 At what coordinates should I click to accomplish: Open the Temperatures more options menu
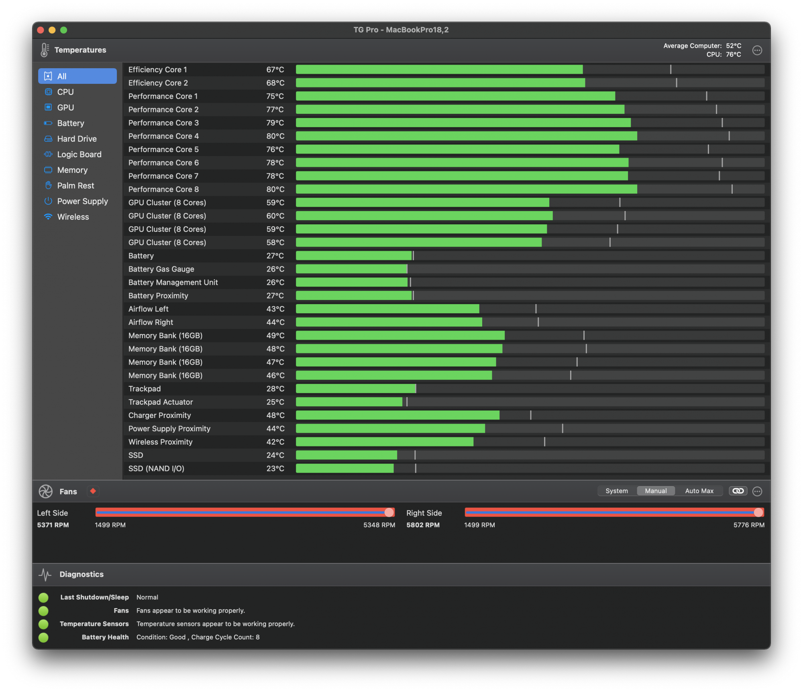[757, 51]
